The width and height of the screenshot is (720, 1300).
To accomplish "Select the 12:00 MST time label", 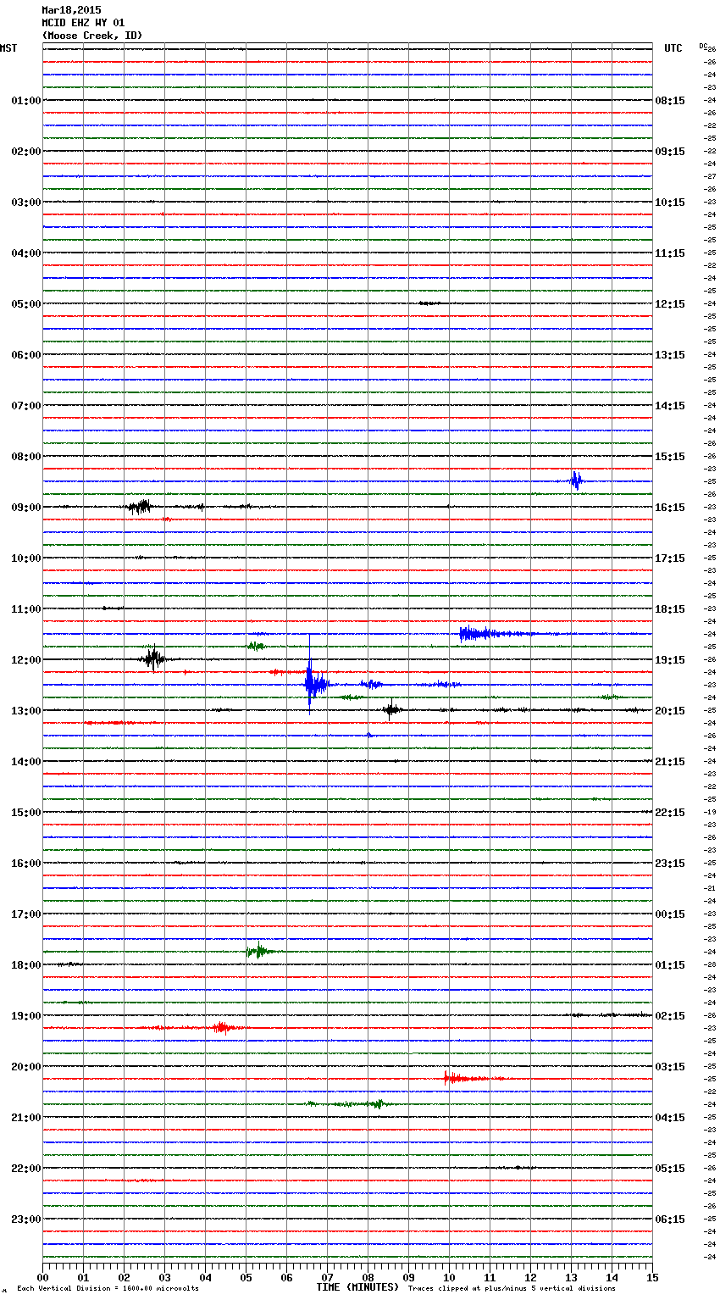I will click(25, 659).
